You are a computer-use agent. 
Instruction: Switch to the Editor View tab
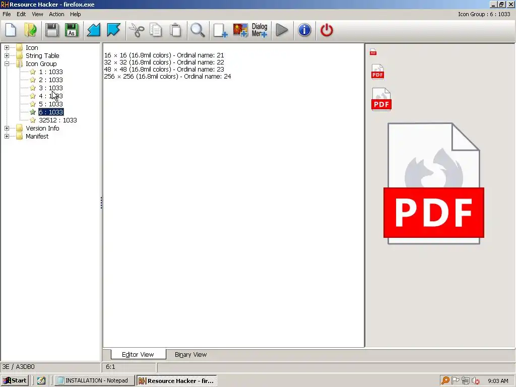coord(138,354)
